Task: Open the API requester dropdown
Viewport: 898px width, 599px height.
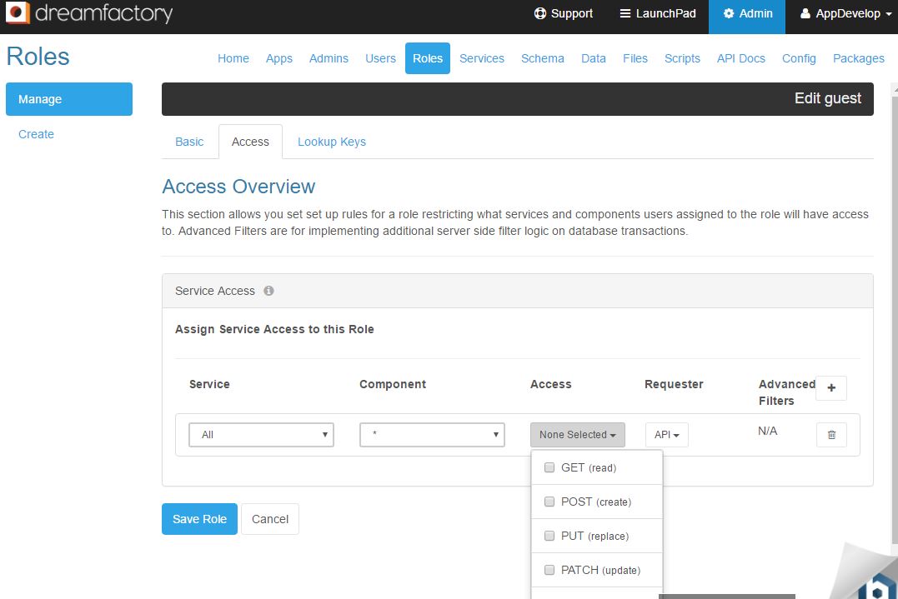Action: coord(666,434)
